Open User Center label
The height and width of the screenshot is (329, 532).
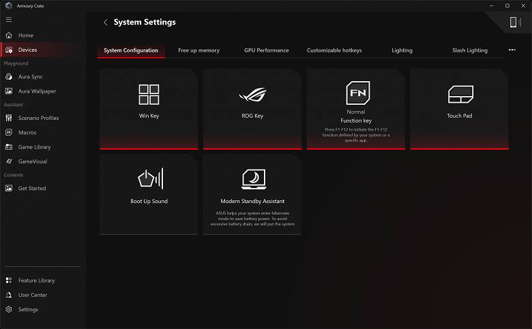(33, 295)
